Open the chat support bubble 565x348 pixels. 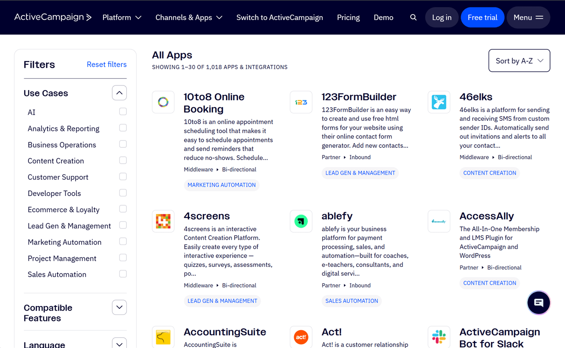click(538, 303)
